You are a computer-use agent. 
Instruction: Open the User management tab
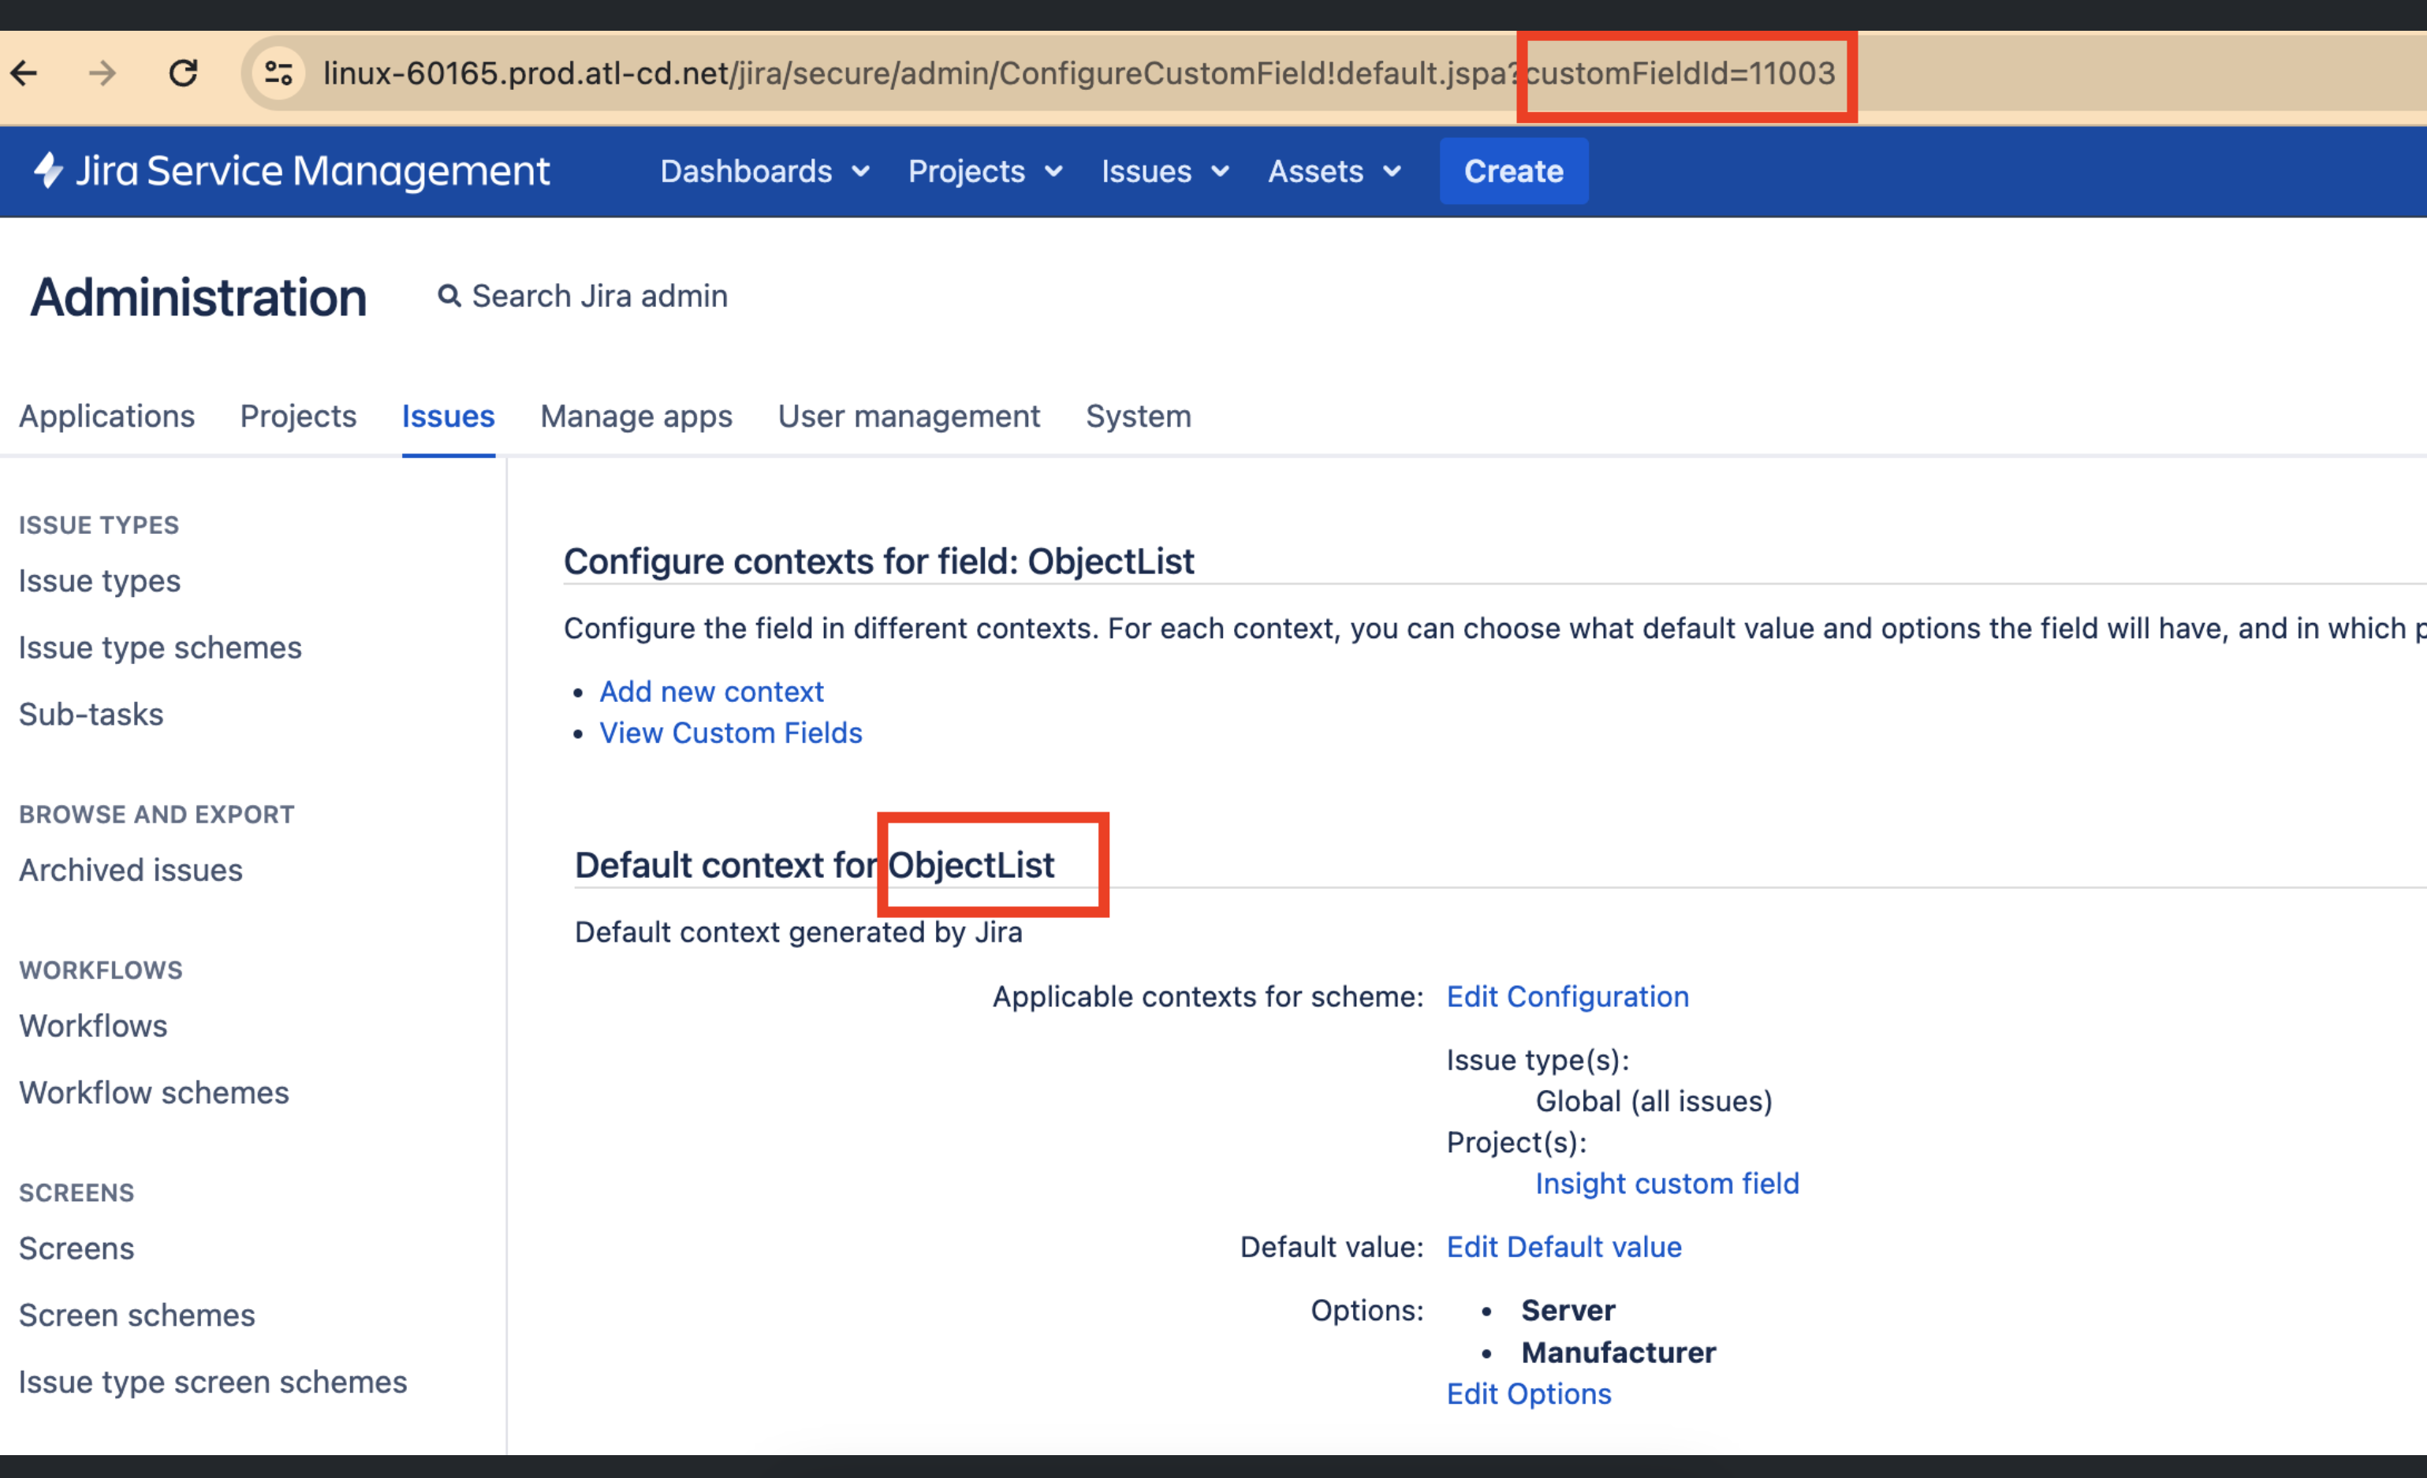pos(909,416)
